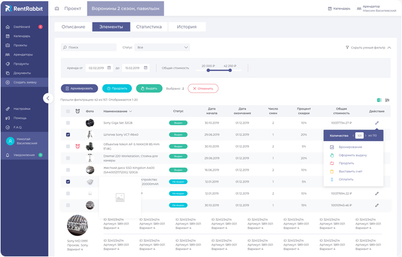Open Арендаторы in the sidebar

click(23, 55)
